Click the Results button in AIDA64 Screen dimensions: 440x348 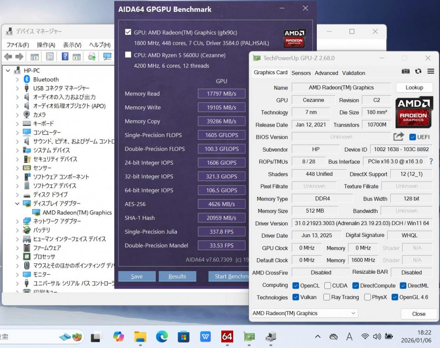177,276
